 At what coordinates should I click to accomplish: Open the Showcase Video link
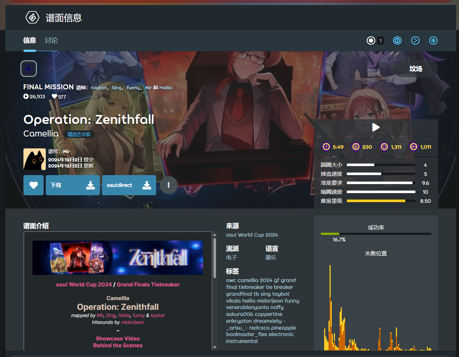tap(118, 339)
